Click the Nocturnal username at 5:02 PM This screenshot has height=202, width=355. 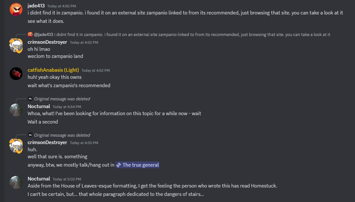[x=39, y=179]
